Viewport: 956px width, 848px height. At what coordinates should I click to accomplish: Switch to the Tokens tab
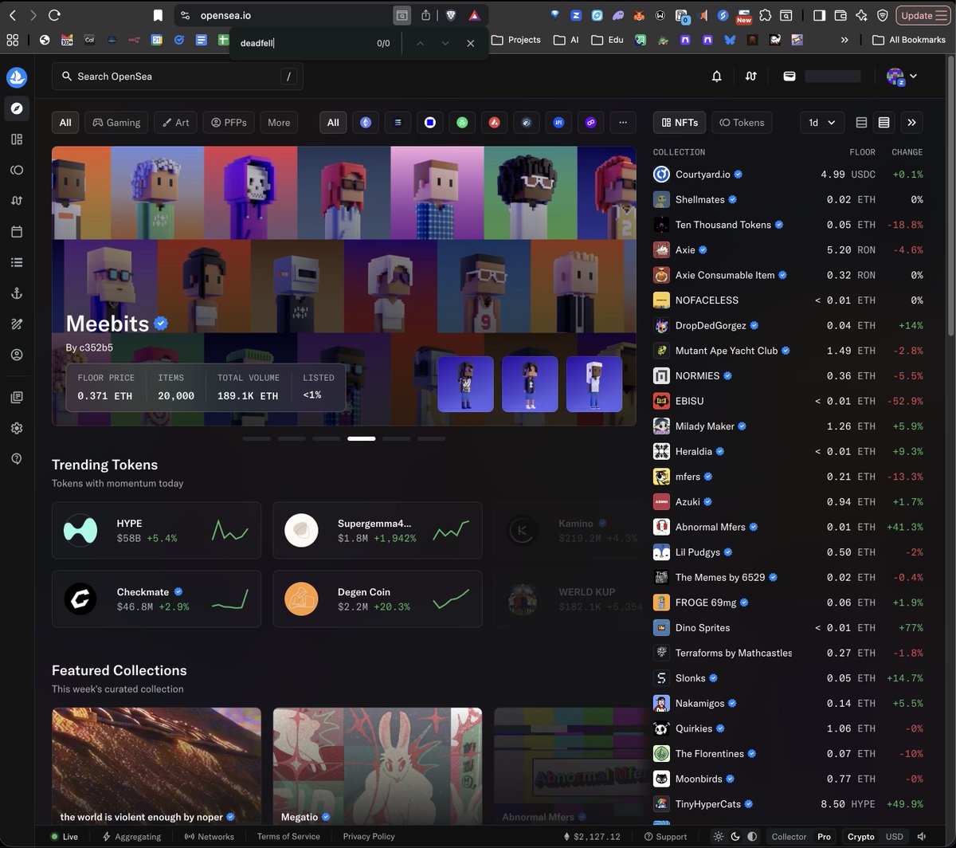coord(742,123)
